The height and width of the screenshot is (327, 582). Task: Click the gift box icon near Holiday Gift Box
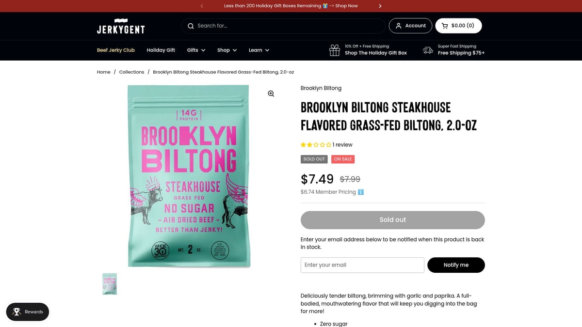pyautogui.click(x=334, y=50)
